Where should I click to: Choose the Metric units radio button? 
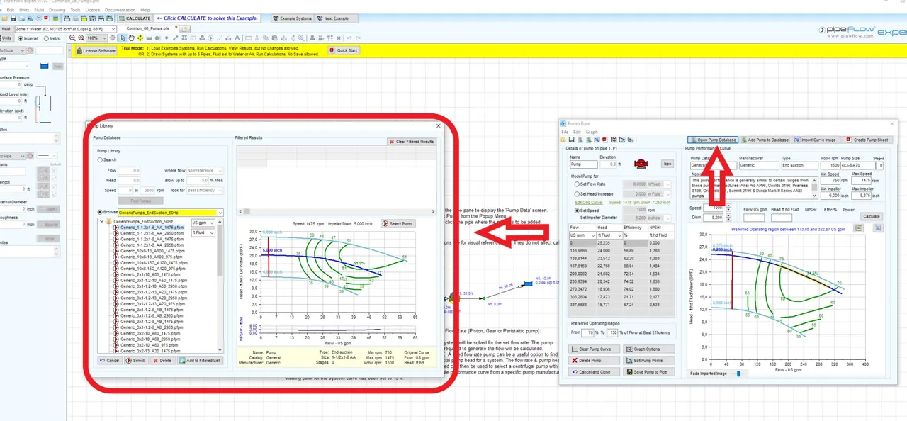click(47, 38)
